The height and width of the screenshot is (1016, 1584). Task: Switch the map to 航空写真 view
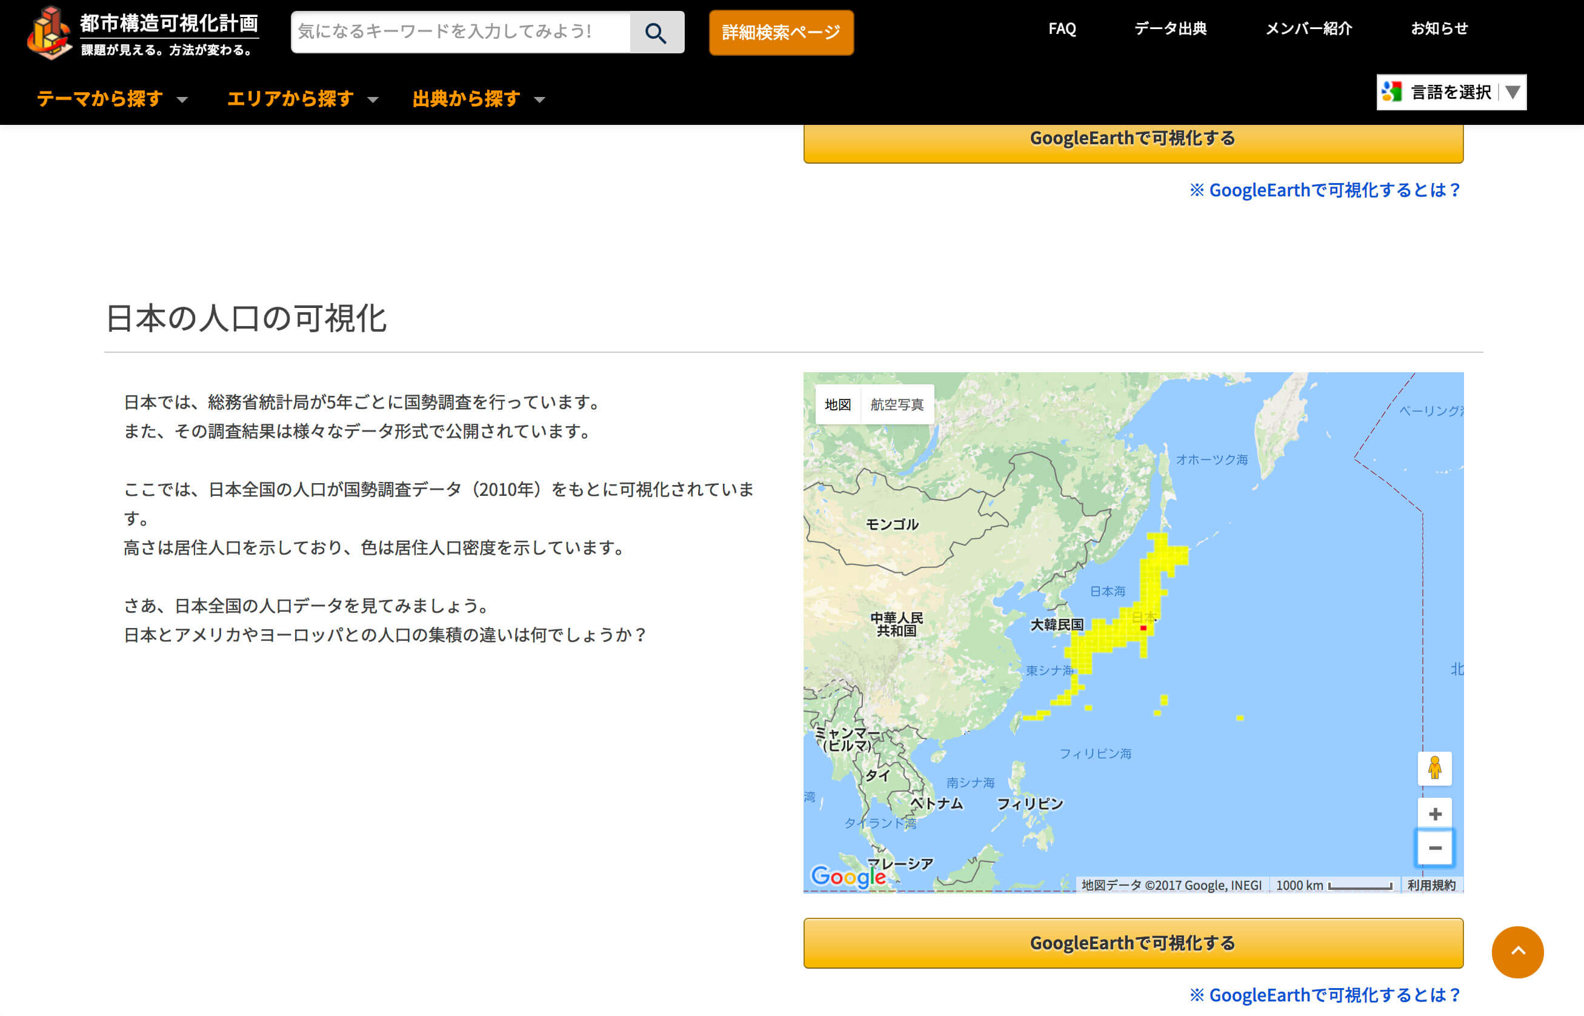coord(897,404)
